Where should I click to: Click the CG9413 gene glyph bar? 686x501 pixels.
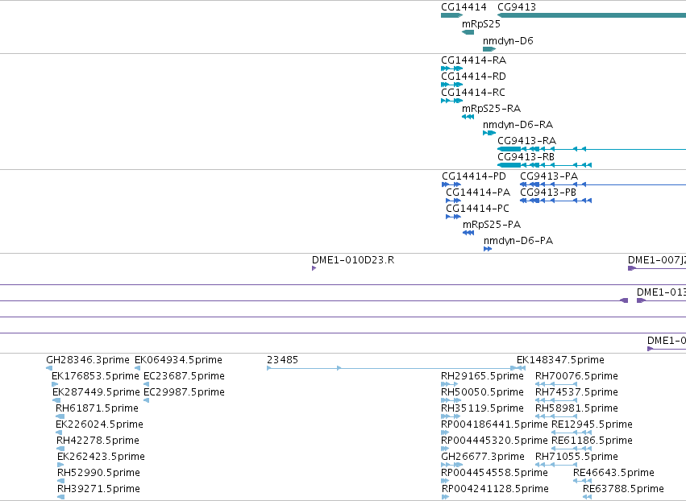point(592,15)
